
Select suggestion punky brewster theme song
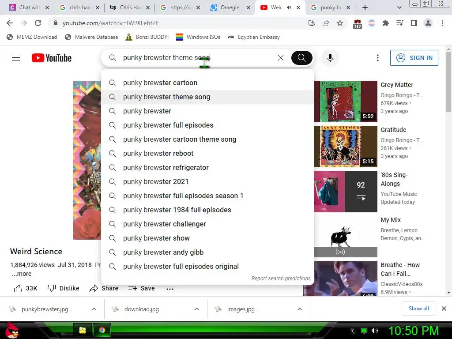[x=207, y=97]
